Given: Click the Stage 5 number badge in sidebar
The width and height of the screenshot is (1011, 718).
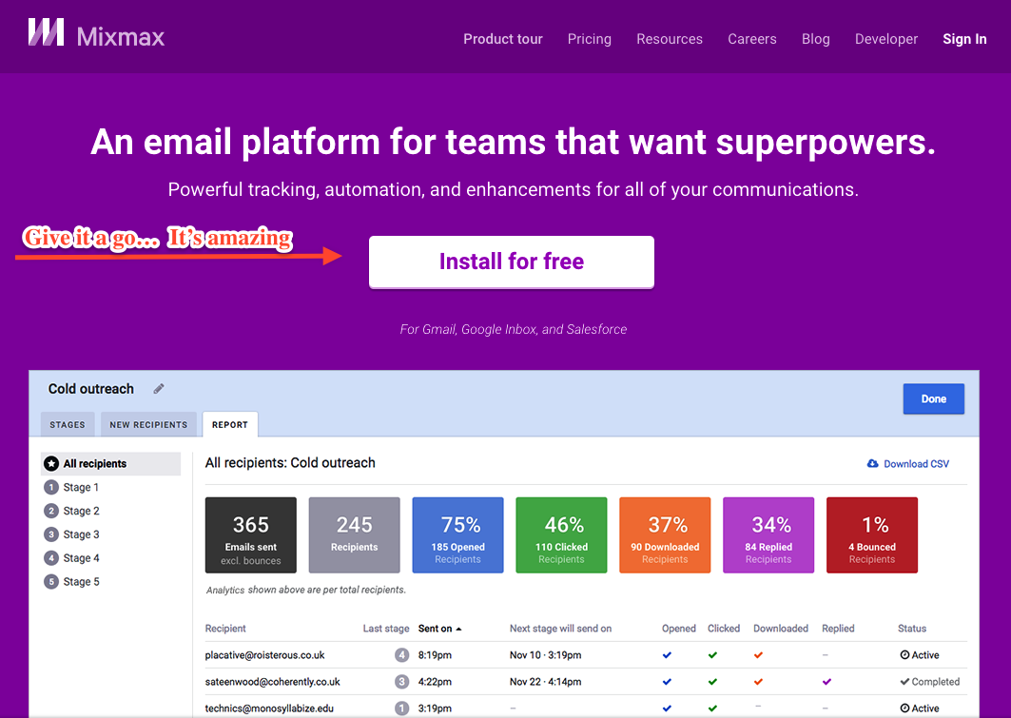Looking at the screenshot, I should point(51,581).
